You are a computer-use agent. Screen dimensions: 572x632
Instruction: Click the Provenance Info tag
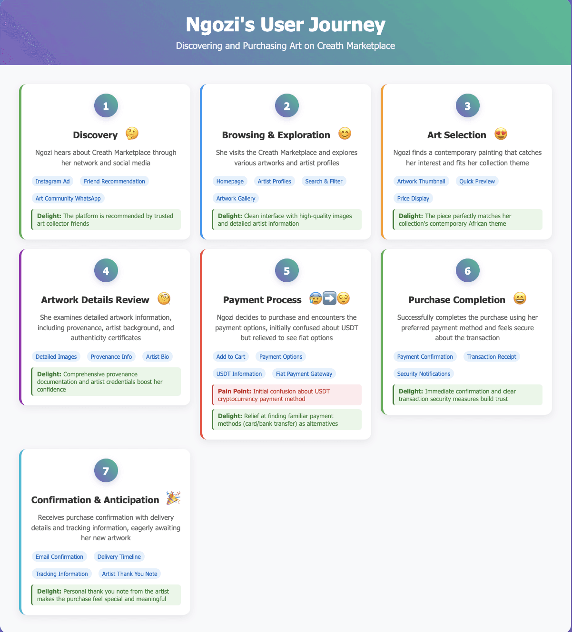pos(112,356)
